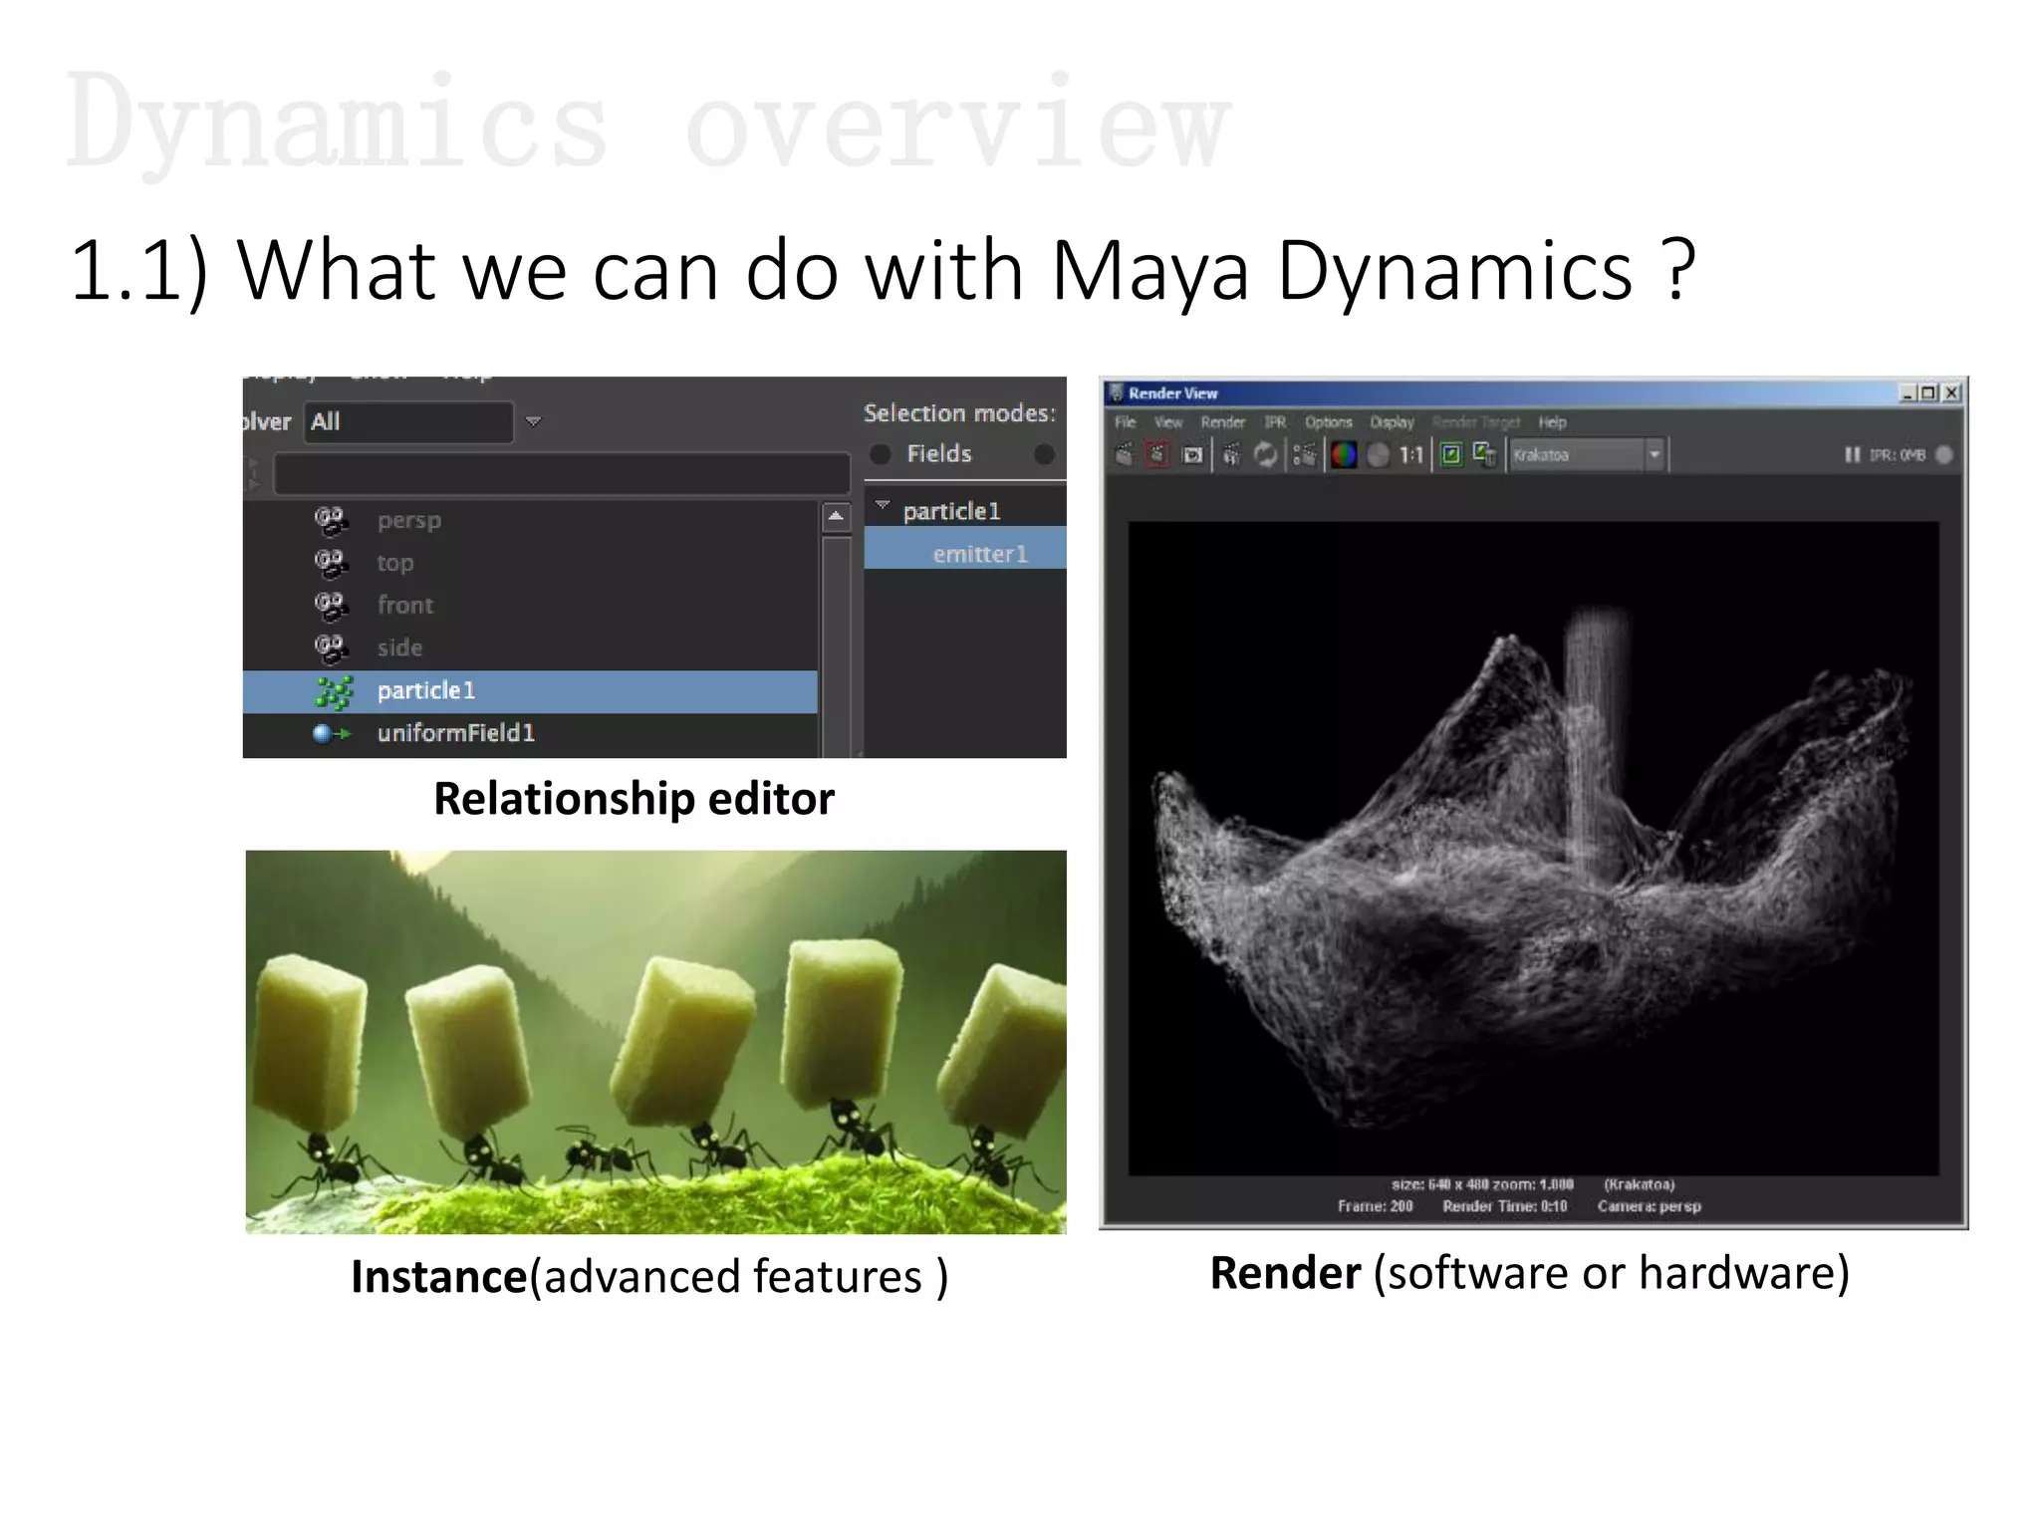Collapse the particle1 tree in right panel
Viewport: 2040px width, 1530px height.
(x=883, y=507)
